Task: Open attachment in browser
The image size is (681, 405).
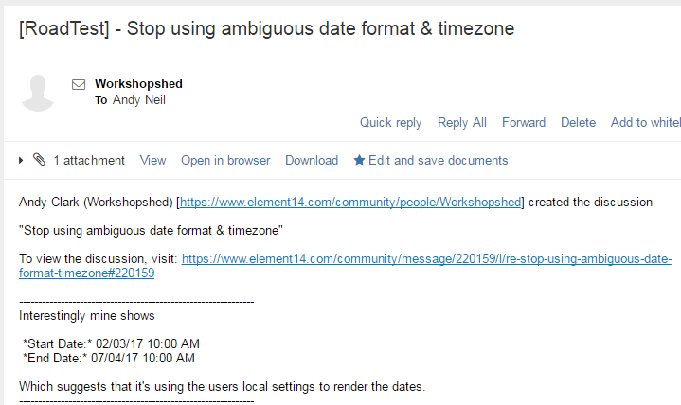Action: tap(225, 160)
